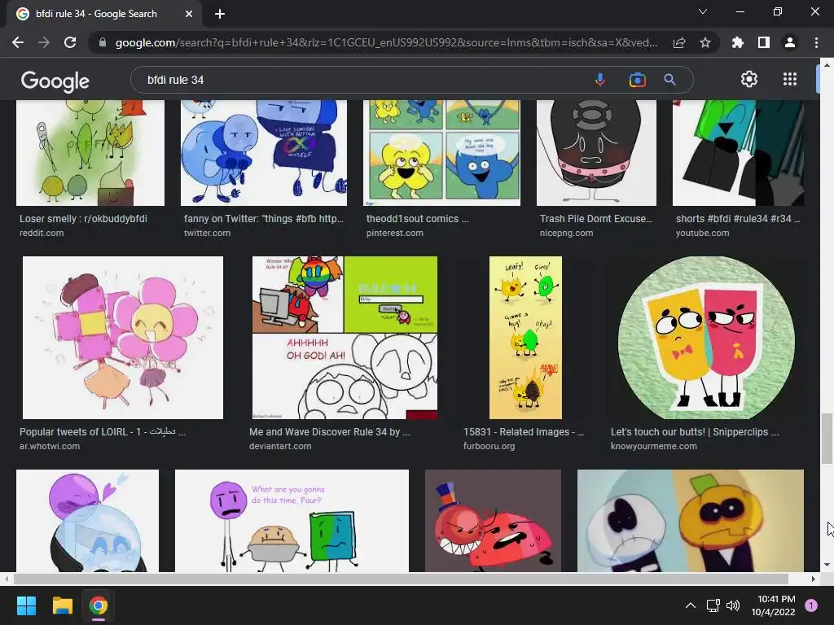Open Google quick settings gear
This screenshot has height=625, width=834.
click(x=749, y=79)
